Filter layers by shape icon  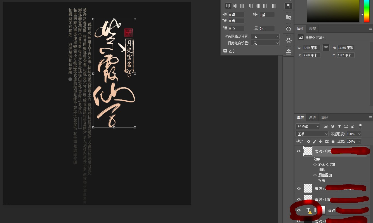click(x=346, y=126)
